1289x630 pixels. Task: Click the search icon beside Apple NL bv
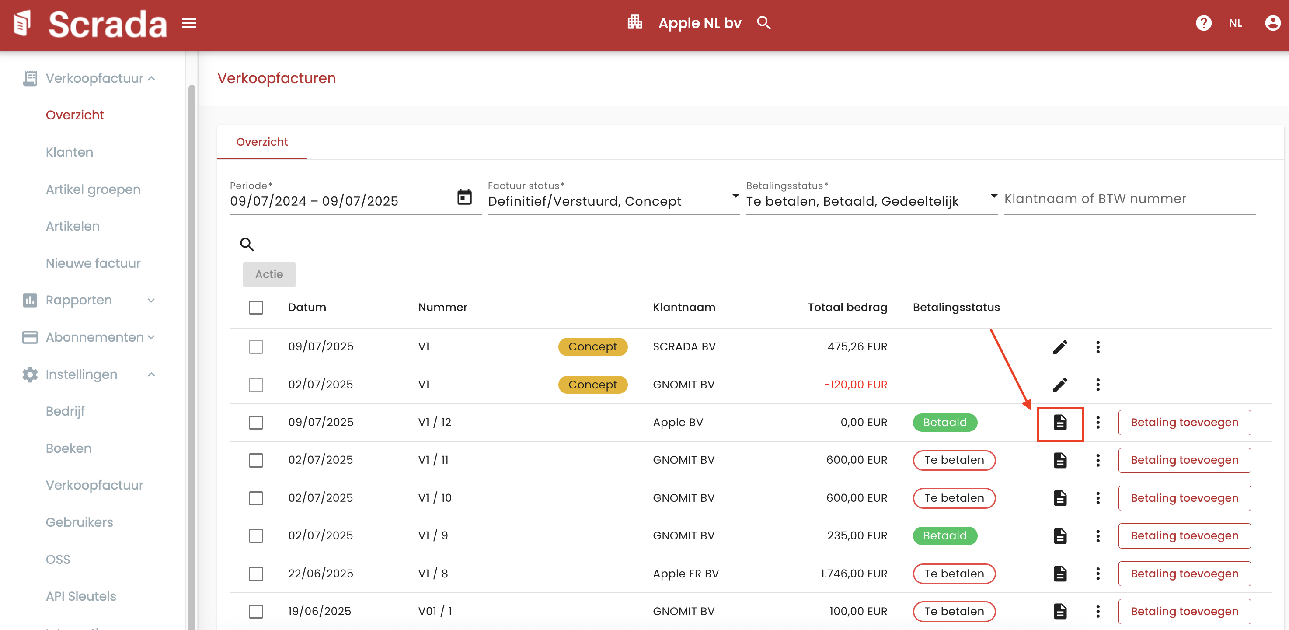(x=763, y=23)
